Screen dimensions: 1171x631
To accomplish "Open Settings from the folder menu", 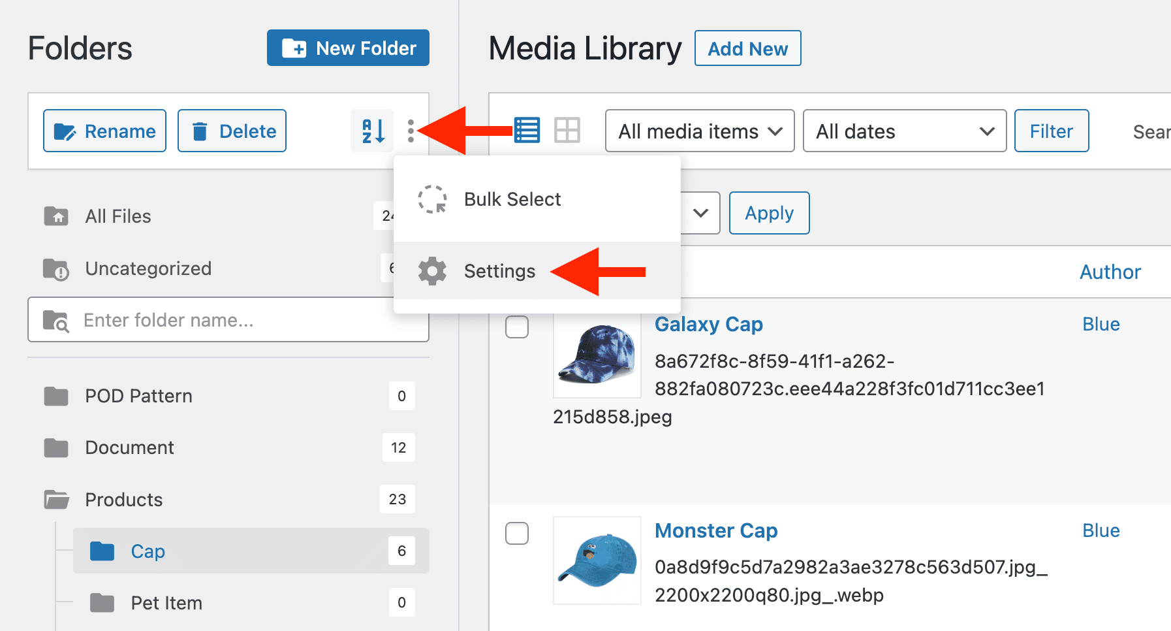I will (x=499, y=271).
